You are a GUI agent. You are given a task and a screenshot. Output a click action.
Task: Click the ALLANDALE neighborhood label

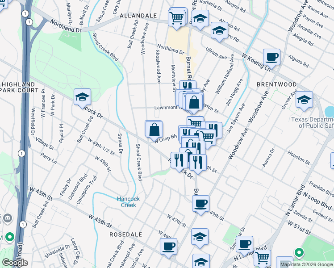pyautogui.click(x=138, y=16)
